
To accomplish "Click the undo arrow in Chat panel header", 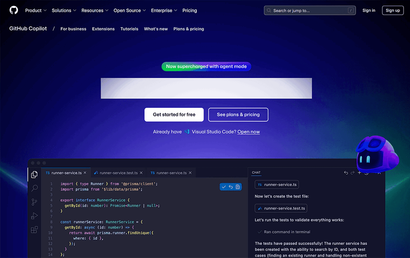I will click(x=346, y=173).
